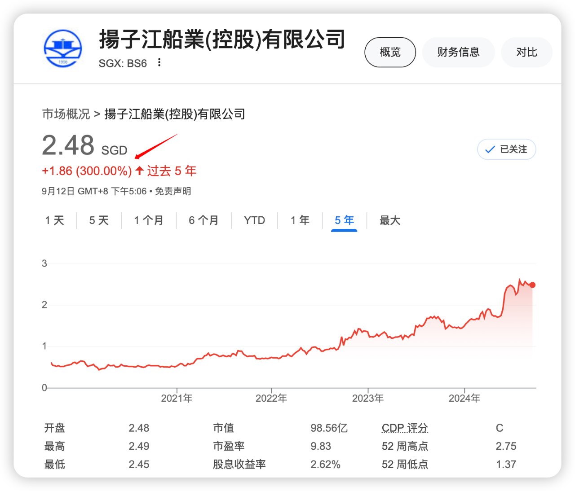Click the y-axis label 3
This screenshot has height=491, width=575.
(44, 263)
